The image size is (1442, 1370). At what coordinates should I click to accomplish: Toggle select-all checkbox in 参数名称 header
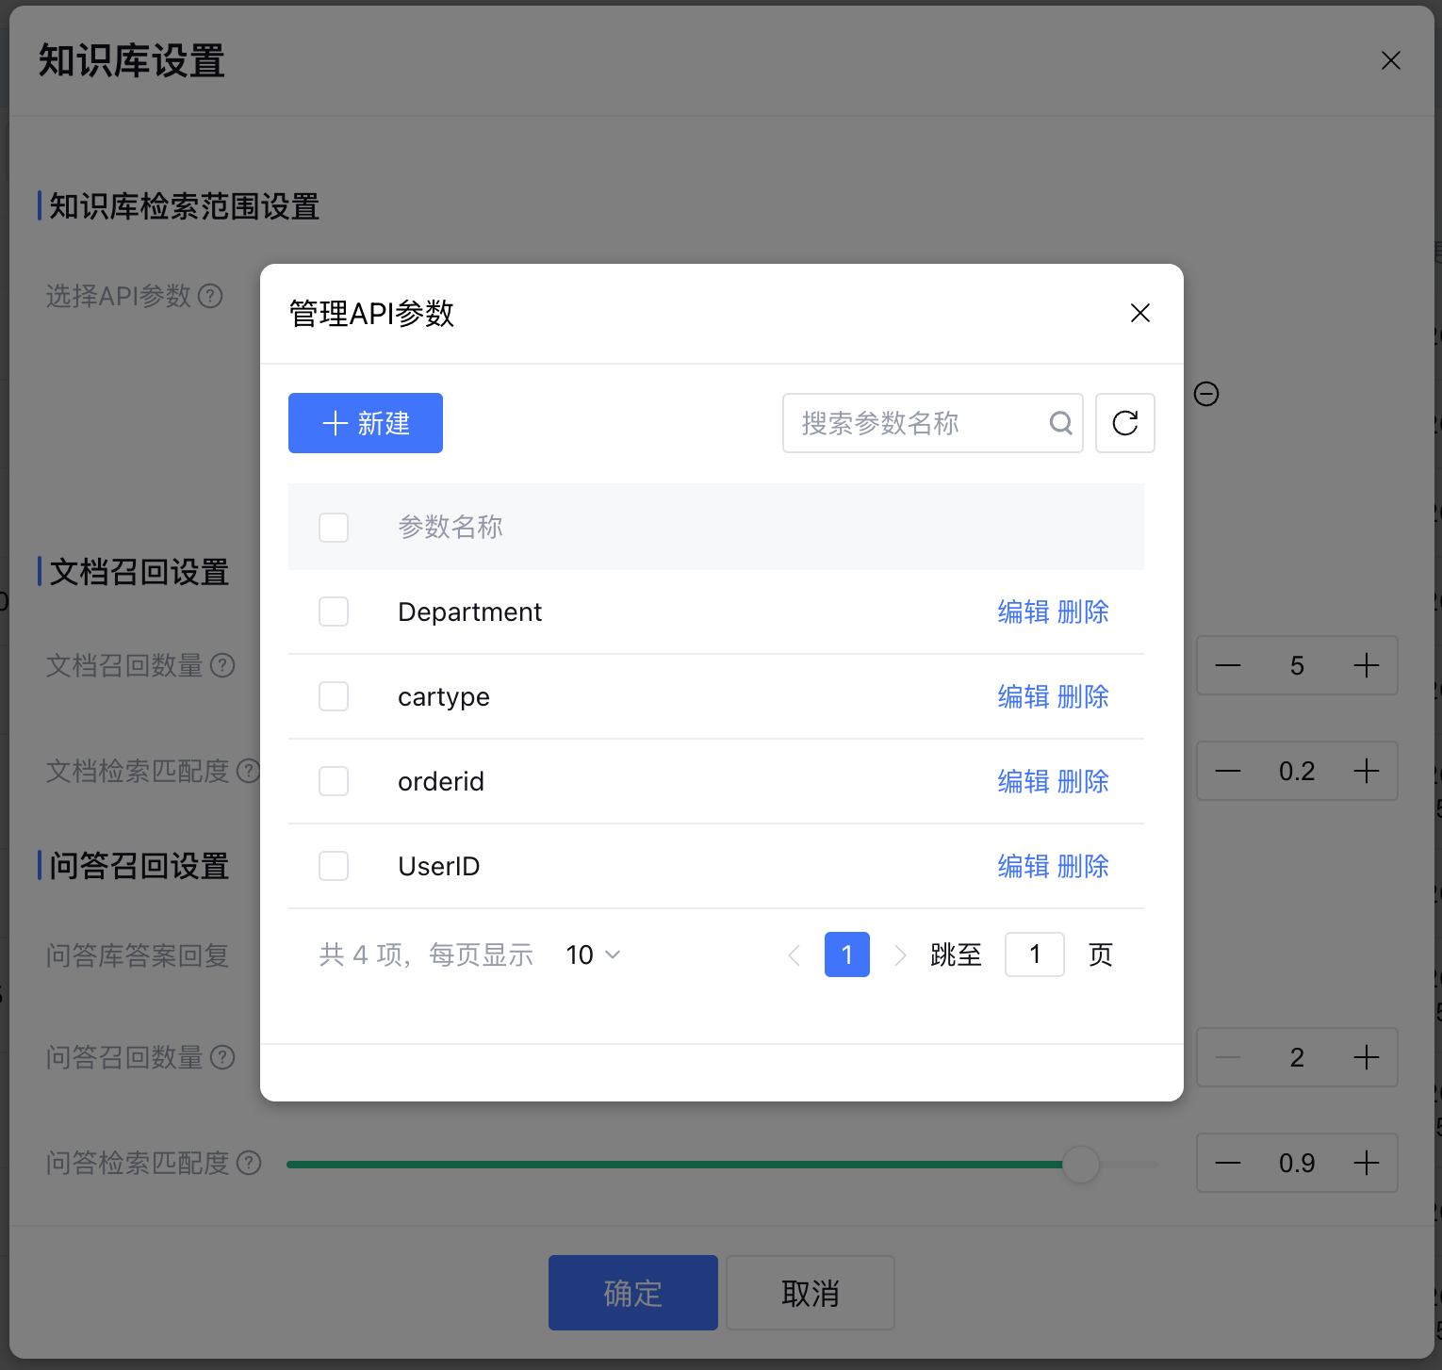click(334, 527)
